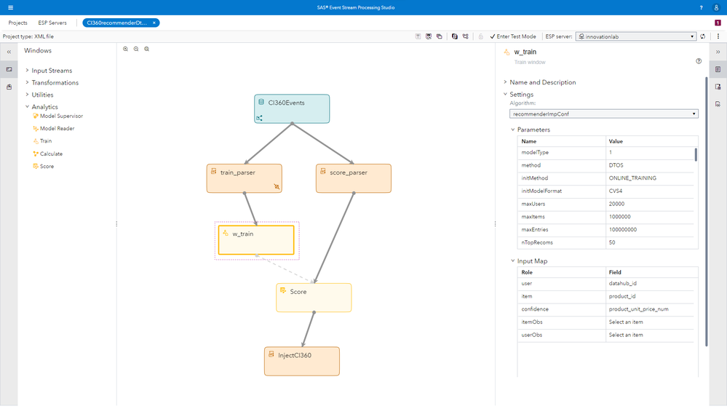Click the properties pane vertical scrollbar
727x409 pixels.
[707, 211]
